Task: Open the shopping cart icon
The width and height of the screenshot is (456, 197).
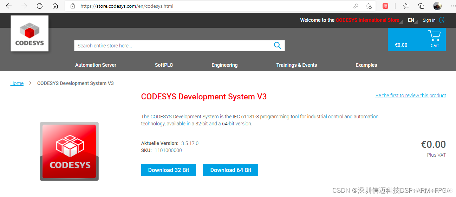Action: click(x=435, y=36)
